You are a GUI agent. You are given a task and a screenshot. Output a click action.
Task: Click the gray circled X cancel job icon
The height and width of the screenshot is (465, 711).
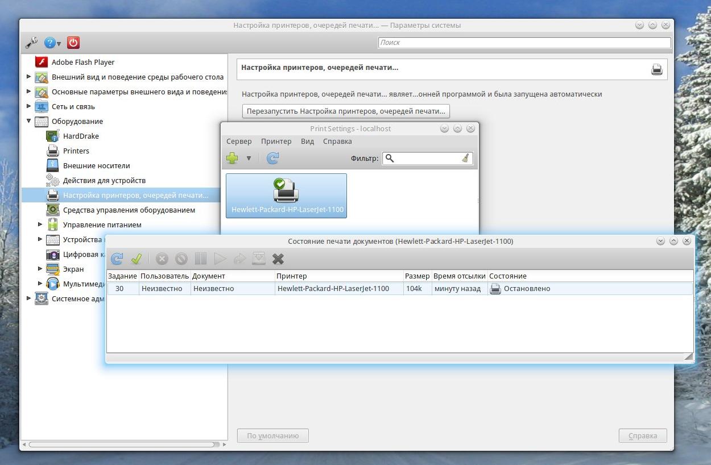[162, 259]
